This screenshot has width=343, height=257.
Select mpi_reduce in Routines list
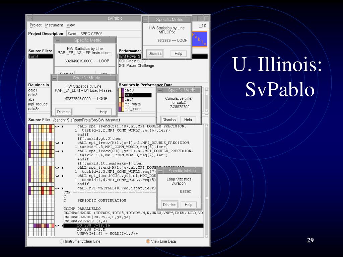coord(38,104)
